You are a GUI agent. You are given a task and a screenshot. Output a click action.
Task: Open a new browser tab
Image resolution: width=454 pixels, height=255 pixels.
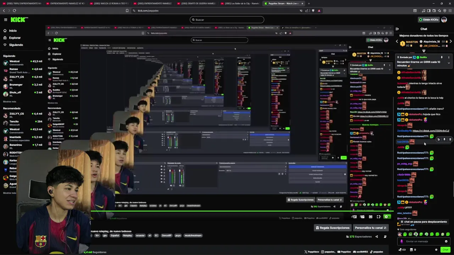(309, 4)
